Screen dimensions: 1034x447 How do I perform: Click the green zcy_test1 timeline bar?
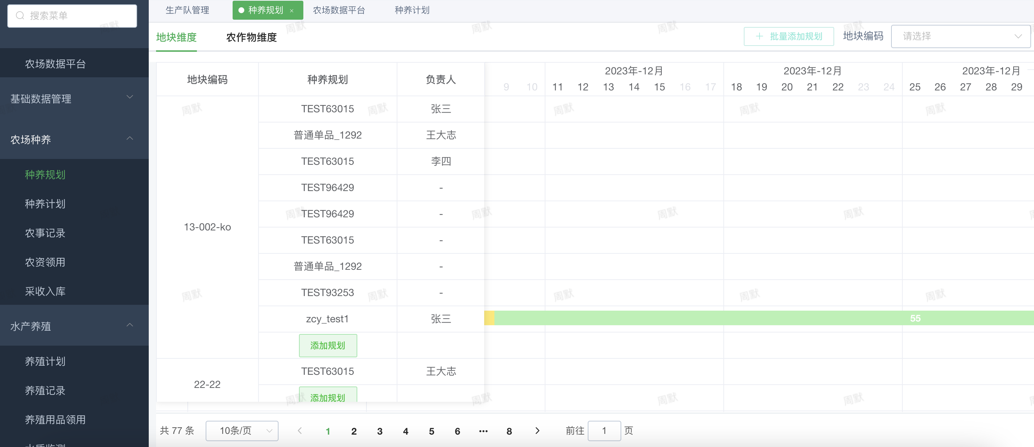click(x=764, y=318)
